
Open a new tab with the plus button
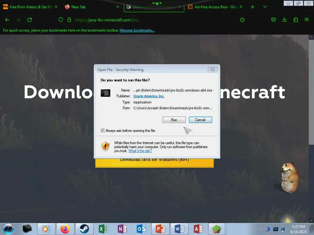253,7
